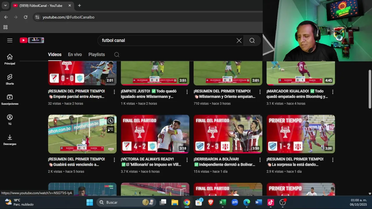Screen dimensions: 372x209
Task: Open options menu for ¡VICTORIA DE ALWAYS READY! video
Action: click(187, 160)
